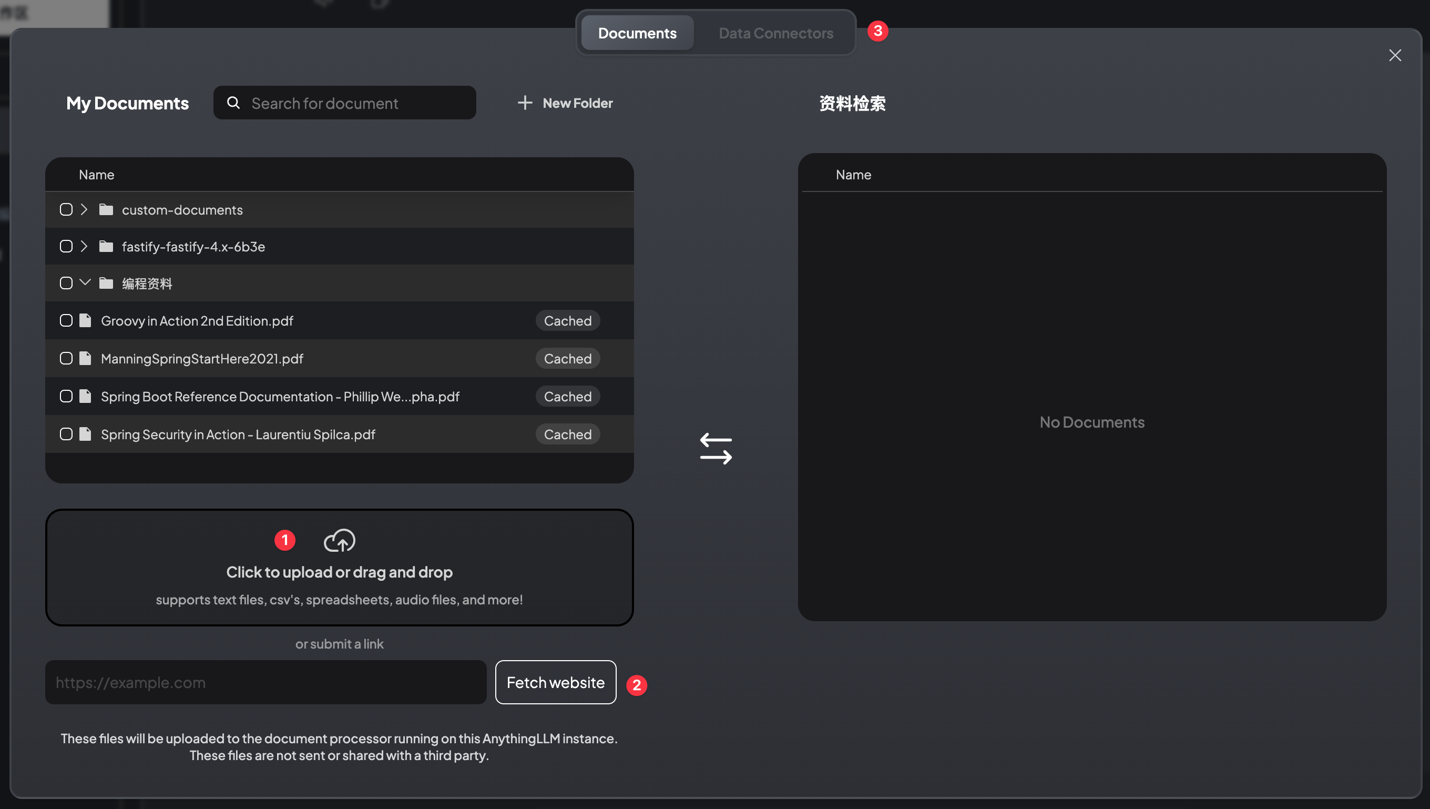Screen dimensions: 1430x809
Task: Click the fastify-fastify-4.x-6b3e folder icon
Action: 106,246
